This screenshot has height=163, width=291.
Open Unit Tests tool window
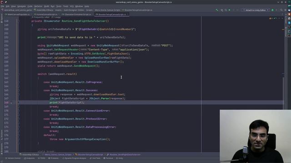click(x=95, y=158)
